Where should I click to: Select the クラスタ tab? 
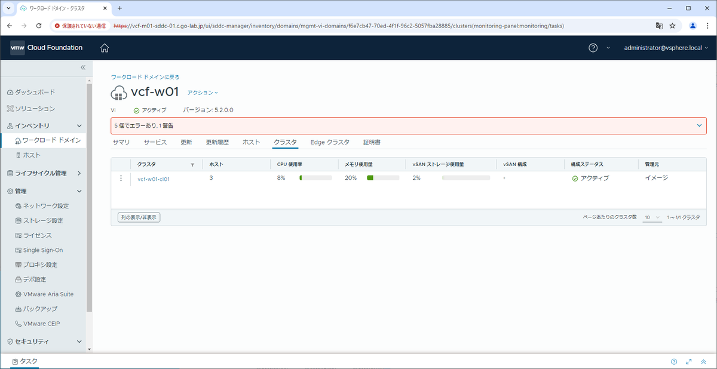click(285, 142)
